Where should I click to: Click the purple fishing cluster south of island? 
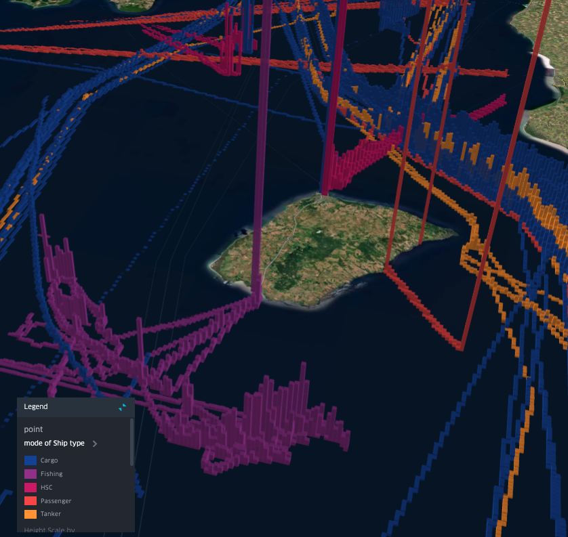(x=271, y=413)
